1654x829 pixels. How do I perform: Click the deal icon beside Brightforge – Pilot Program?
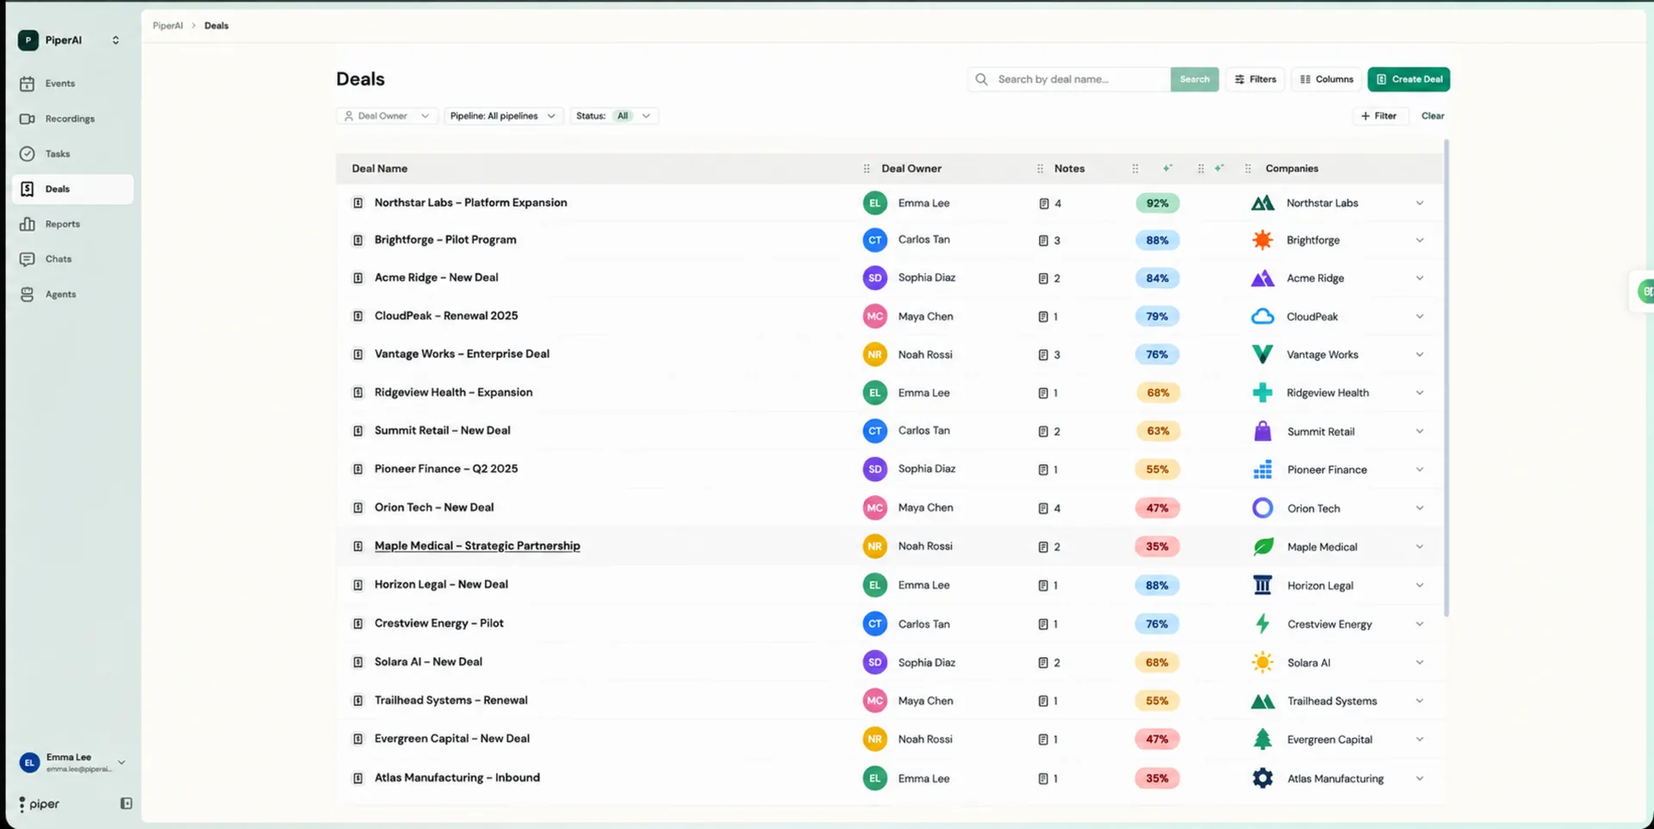[x=358, y=240]
